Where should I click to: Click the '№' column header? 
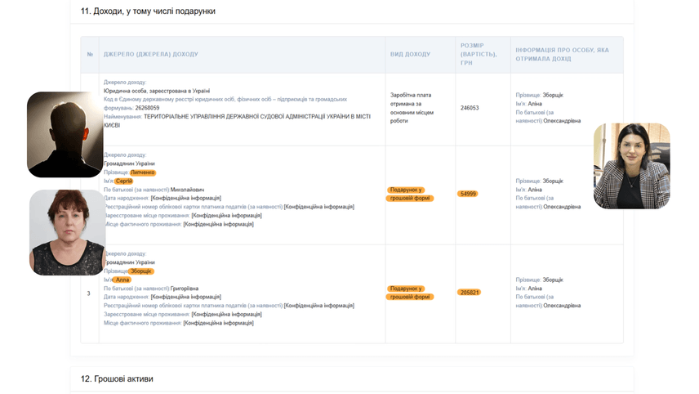[x=90, y=55]
